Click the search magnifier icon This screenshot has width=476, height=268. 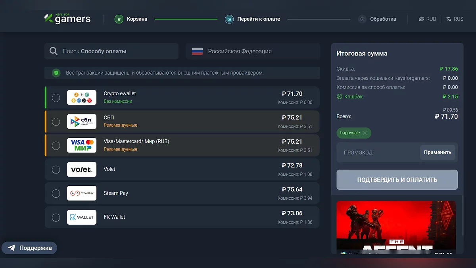(x=54, y=51)
